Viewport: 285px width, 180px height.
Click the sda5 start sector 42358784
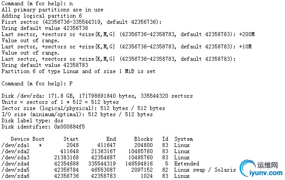tap(67, 170)
